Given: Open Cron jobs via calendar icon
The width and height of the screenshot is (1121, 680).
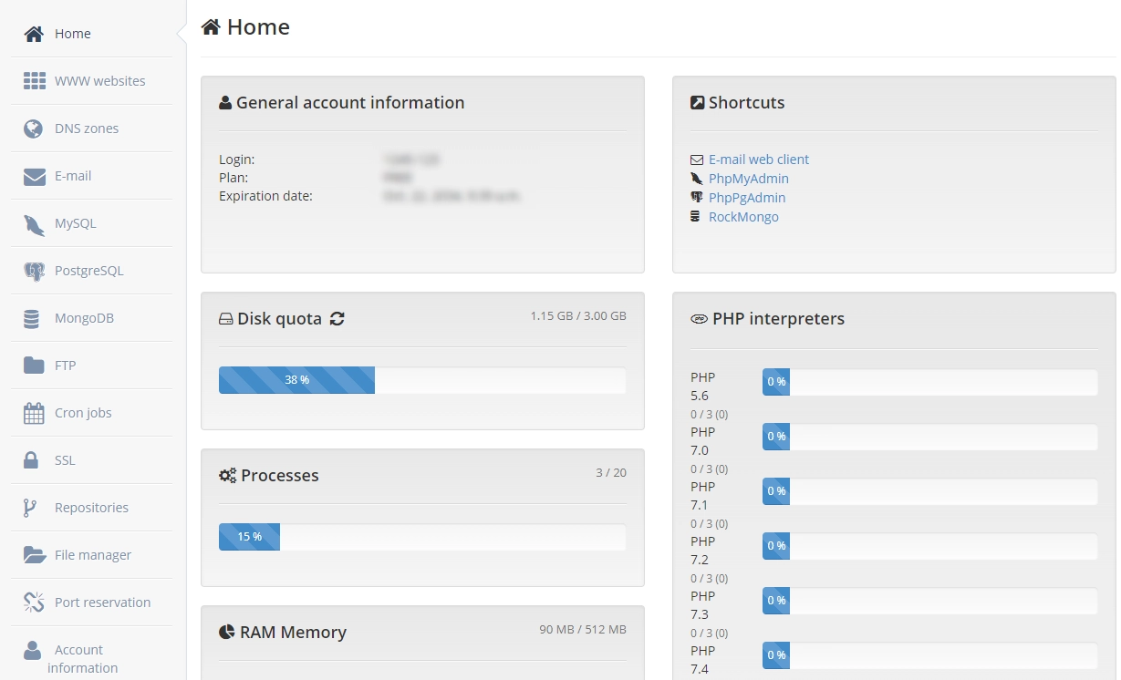Looking at the screenshot, I should coord(34,413).
